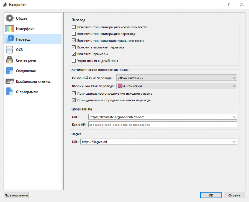Open the О программе document icon
This screenshot has width=249, height=202.
point(10,92)
